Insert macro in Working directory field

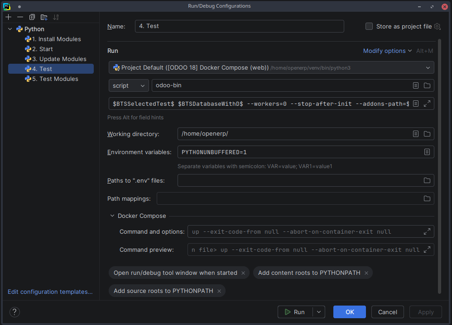tap(416, 134)
